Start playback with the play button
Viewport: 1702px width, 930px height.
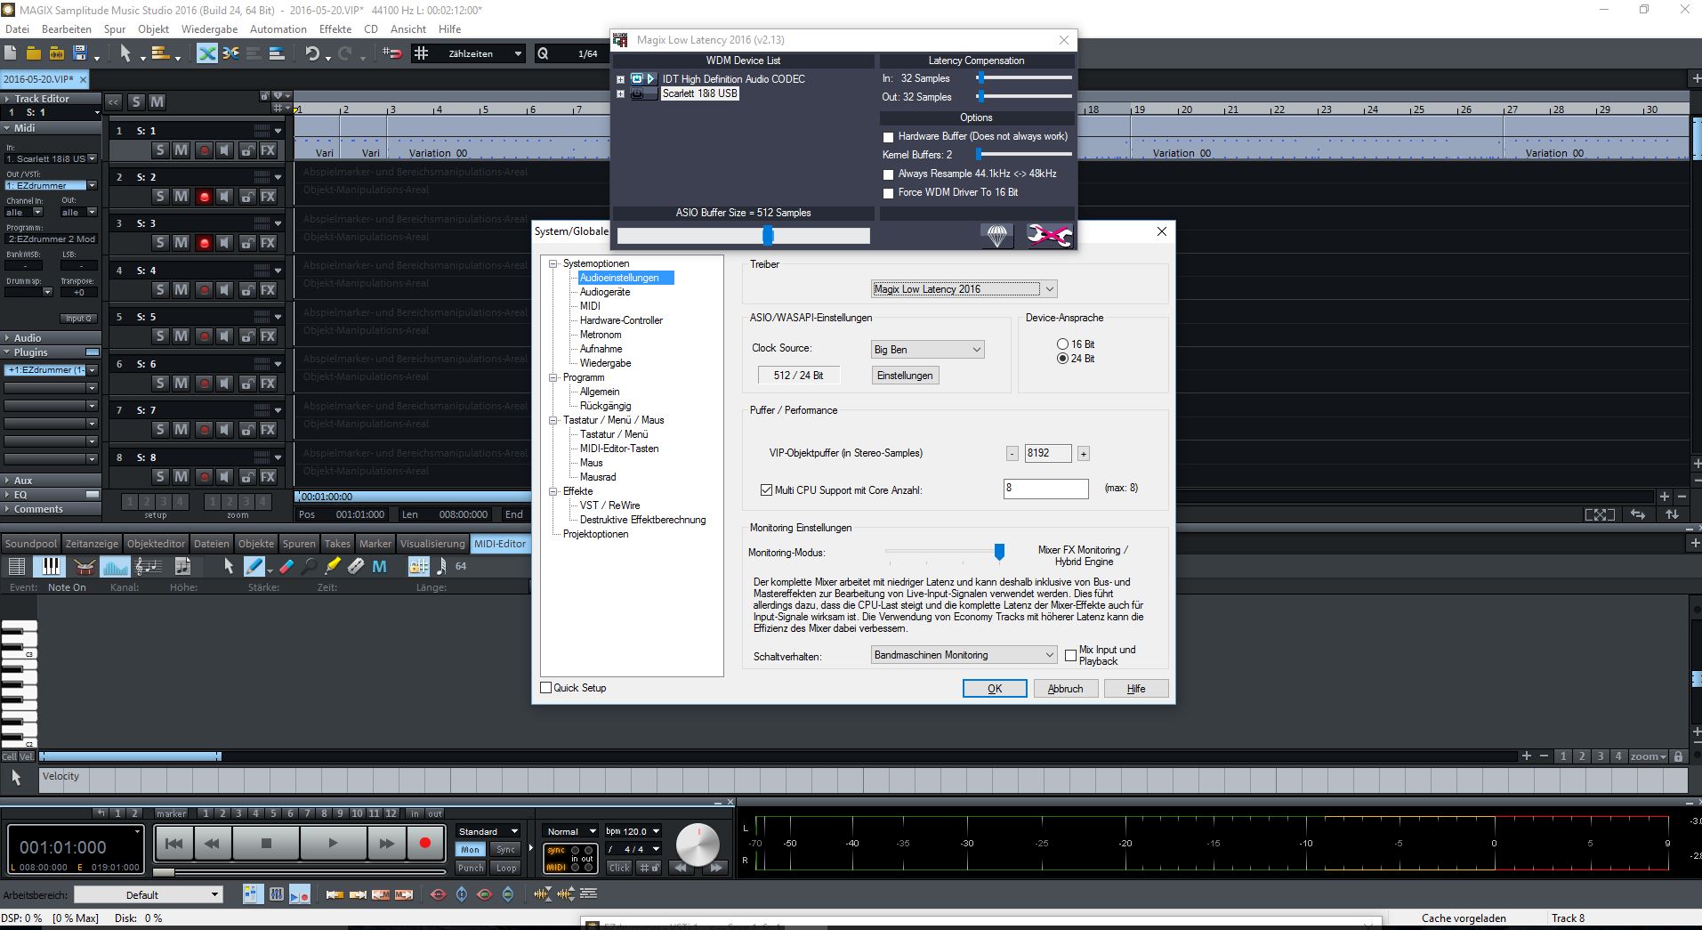coord(333,843)
